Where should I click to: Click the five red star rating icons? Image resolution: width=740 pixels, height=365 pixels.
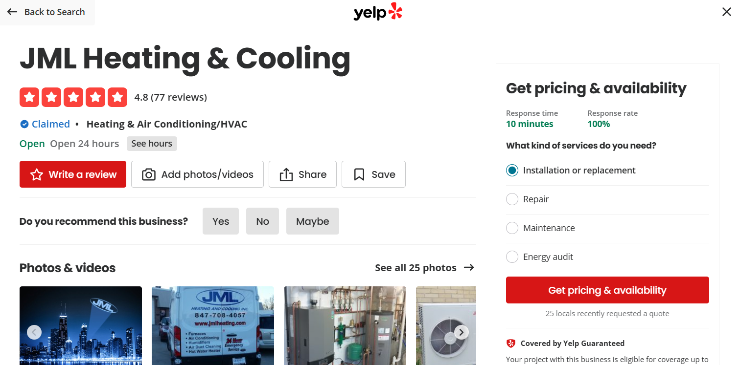point(73,97)
